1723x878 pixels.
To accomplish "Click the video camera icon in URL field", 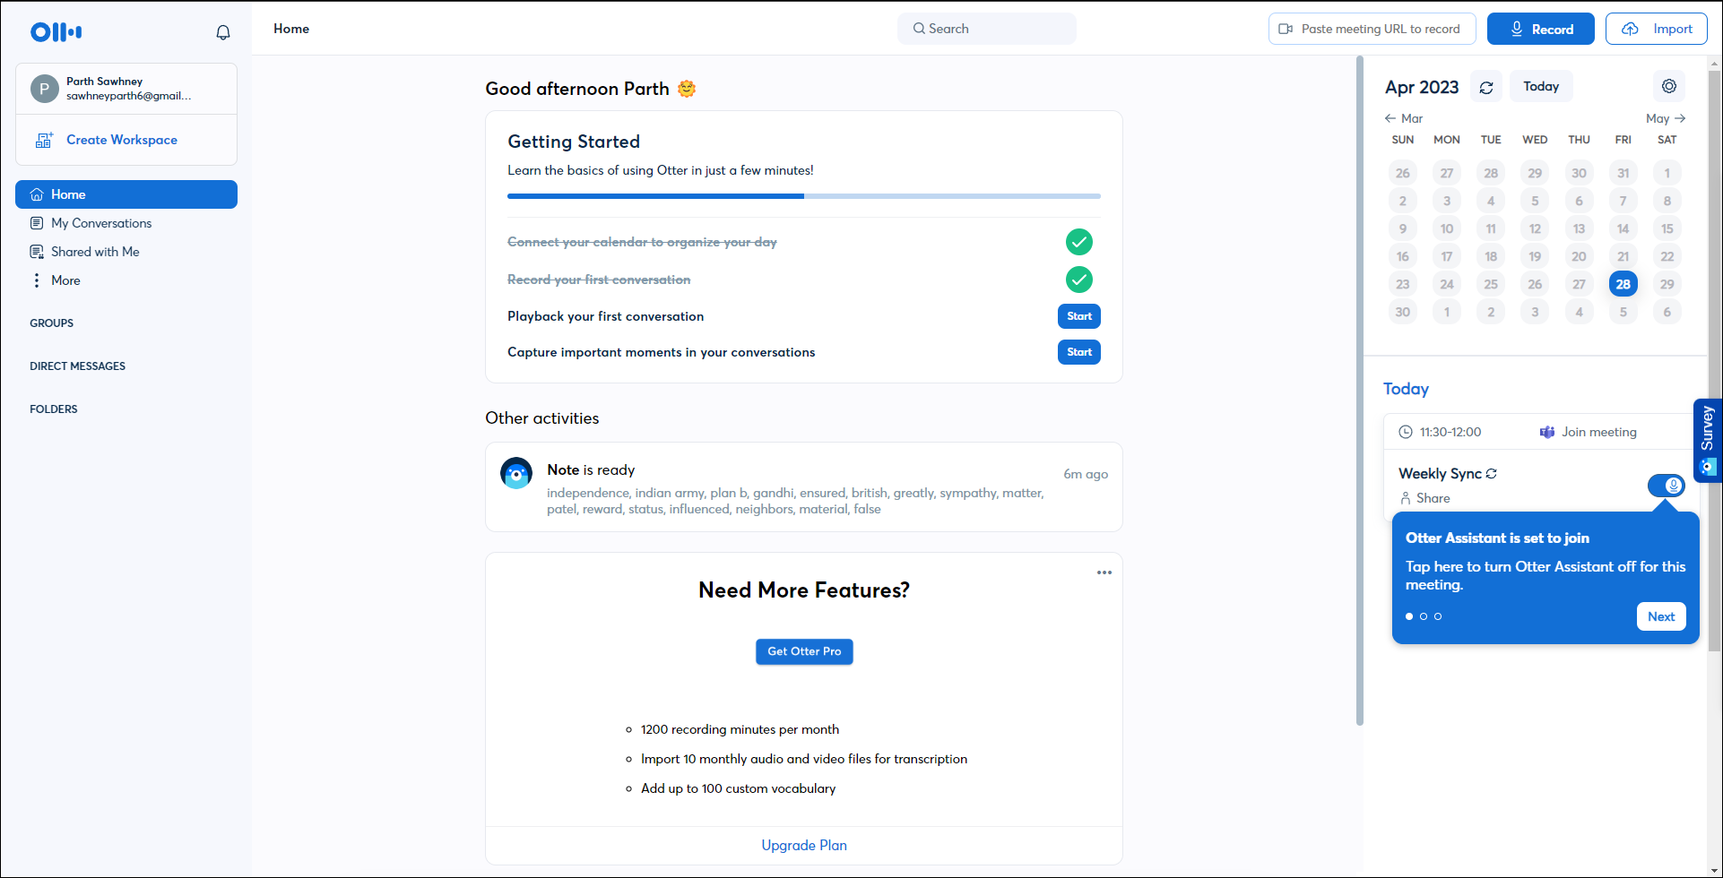I will pyautogui.click(x=1286, y=29).
